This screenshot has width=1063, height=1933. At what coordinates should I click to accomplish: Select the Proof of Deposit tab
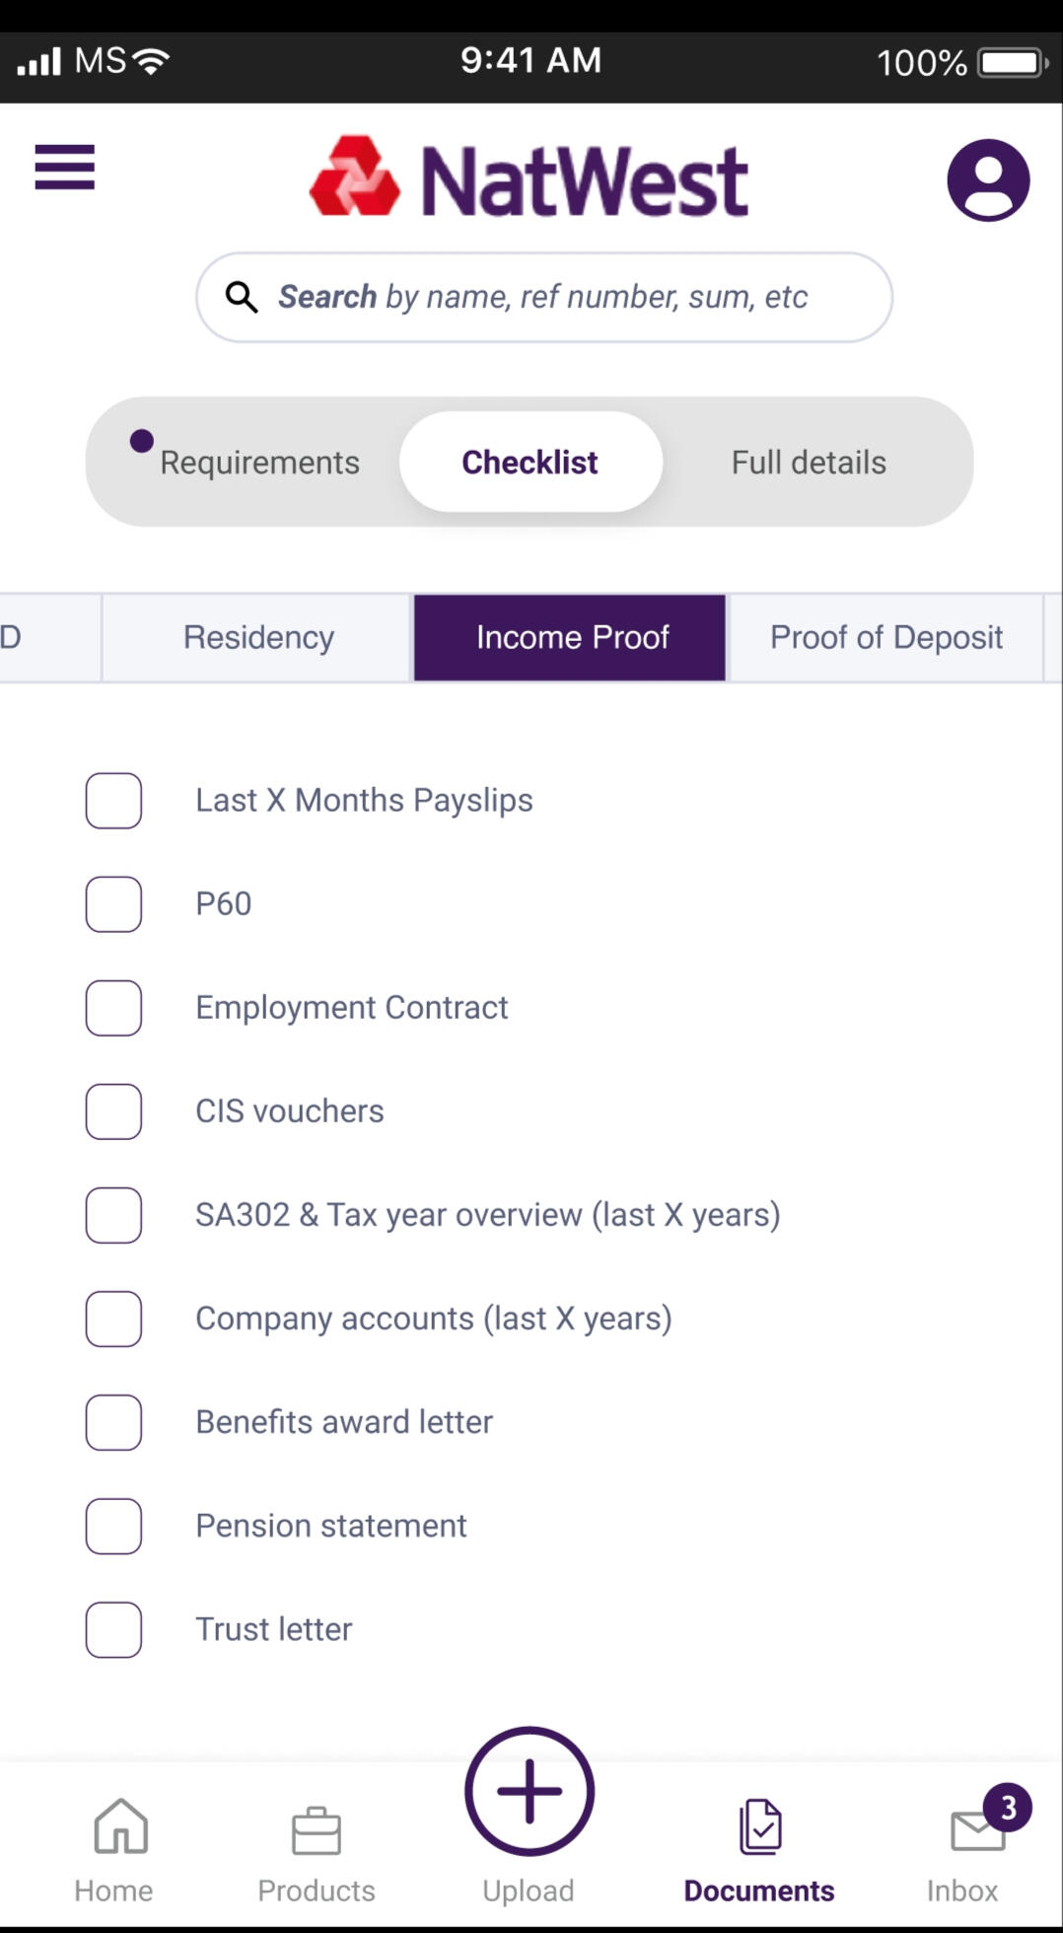(886, 637)
